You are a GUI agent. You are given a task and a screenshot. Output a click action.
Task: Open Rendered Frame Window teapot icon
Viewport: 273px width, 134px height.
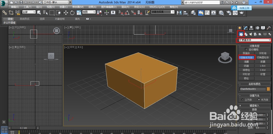tap(235, 13)
